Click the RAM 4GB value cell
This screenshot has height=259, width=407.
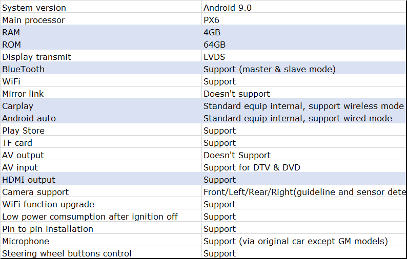pos(213,32)
